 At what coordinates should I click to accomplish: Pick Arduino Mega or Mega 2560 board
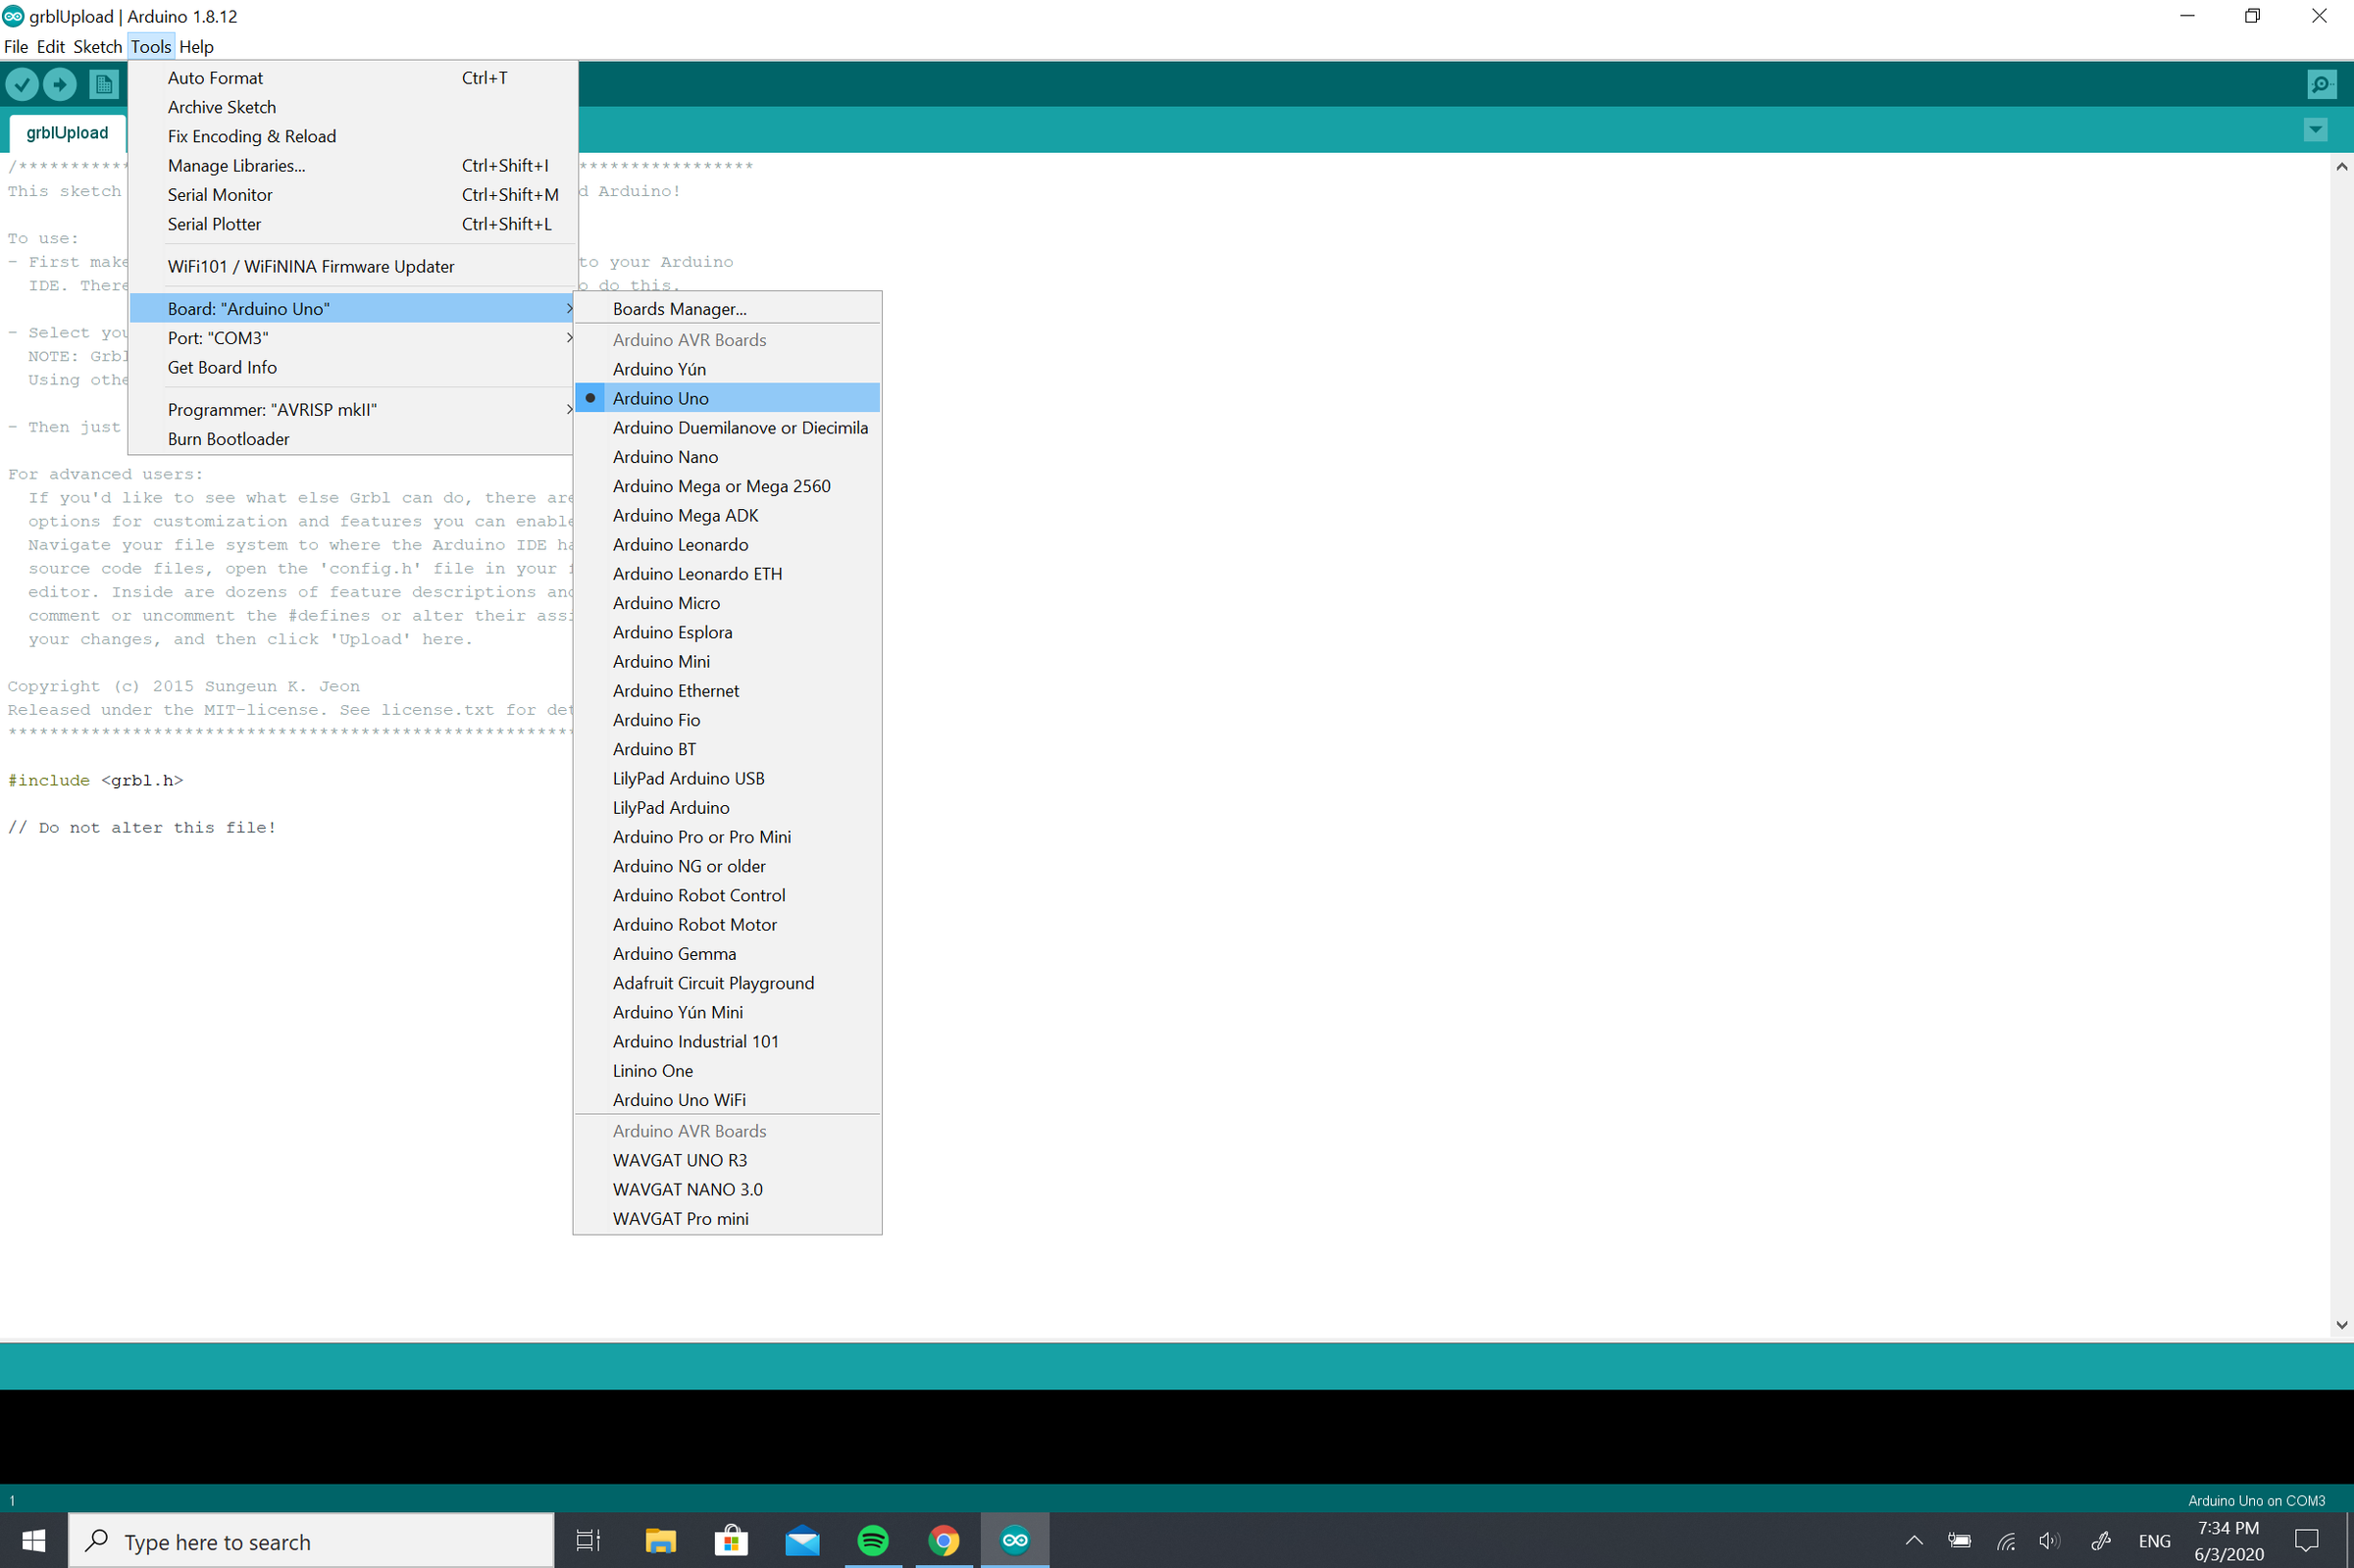tap(721, 486)
